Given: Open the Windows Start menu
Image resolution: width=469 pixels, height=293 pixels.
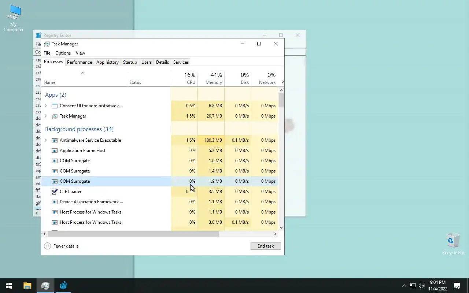Looking at the screenshot, I should click(9, 286).
